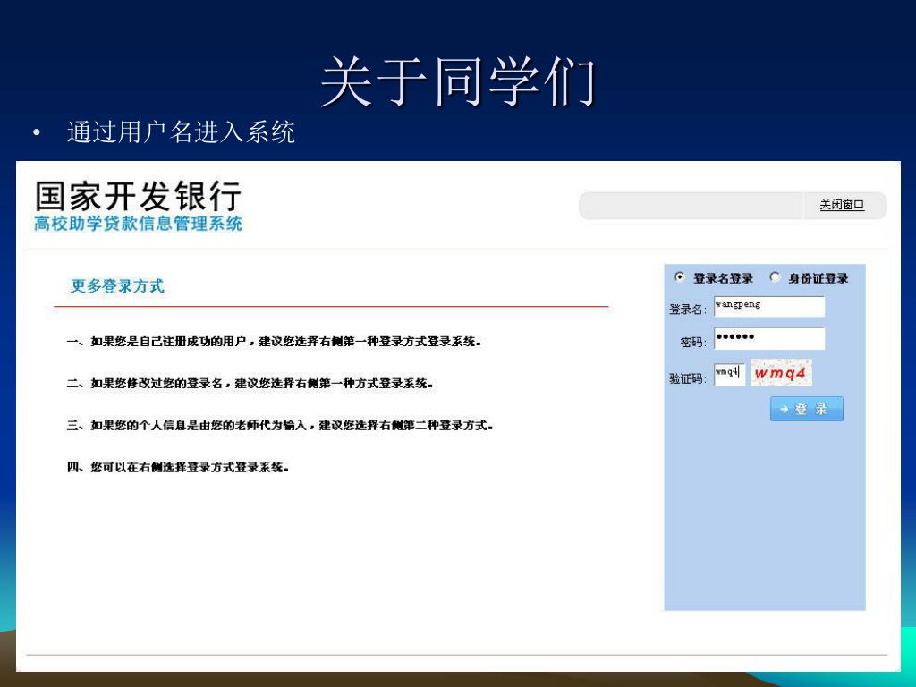Click the 密码 password field
The image size is (916, 687).
[768, 338]
